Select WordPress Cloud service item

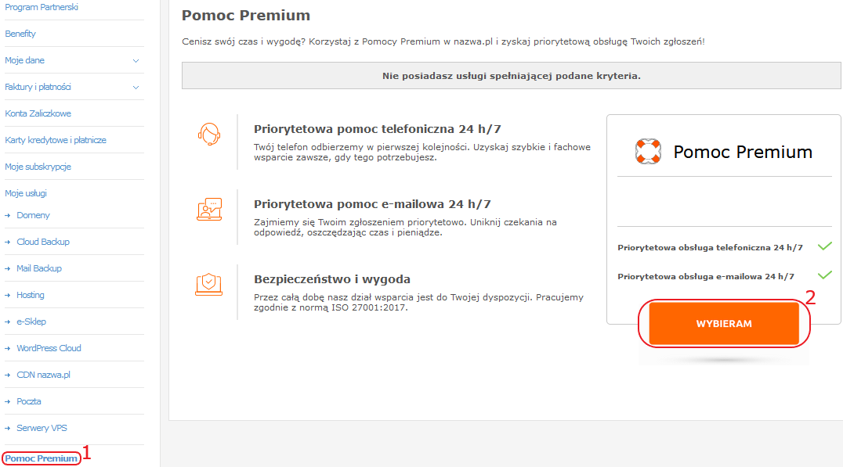pyautogui.click(x=49, y=348)
